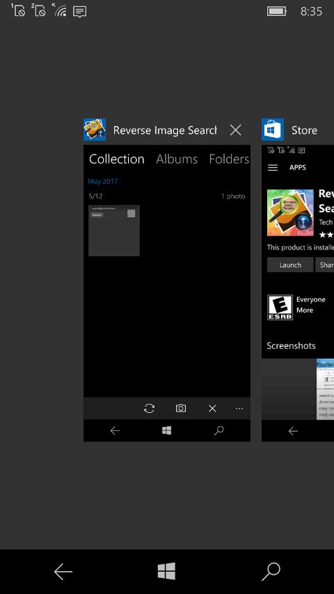Switch to the Store app title
Image resolution: width=334 pixels, height=594 pixels.
tap(304, 130)
